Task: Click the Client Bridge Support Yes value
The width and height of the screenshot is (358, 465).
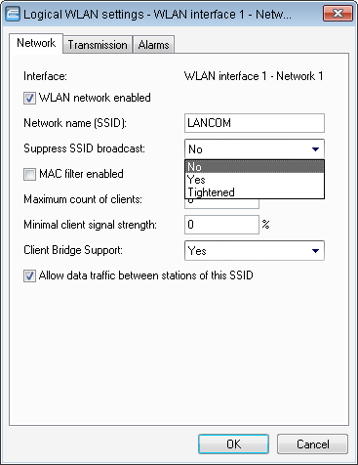Action: [197, 251]
